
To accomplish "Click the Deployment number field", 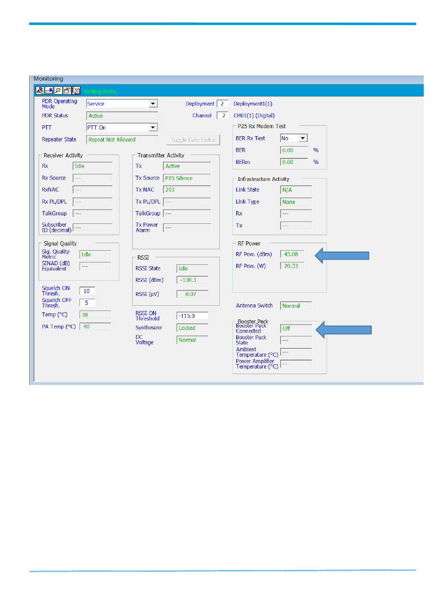I will [223, 104].
